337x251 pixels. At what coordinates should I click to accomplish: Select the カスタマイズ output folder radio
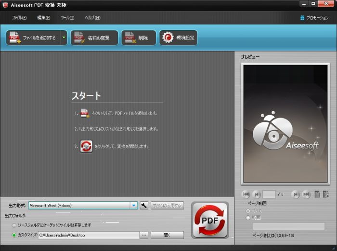pyautogui.click(x=14, y=235)
